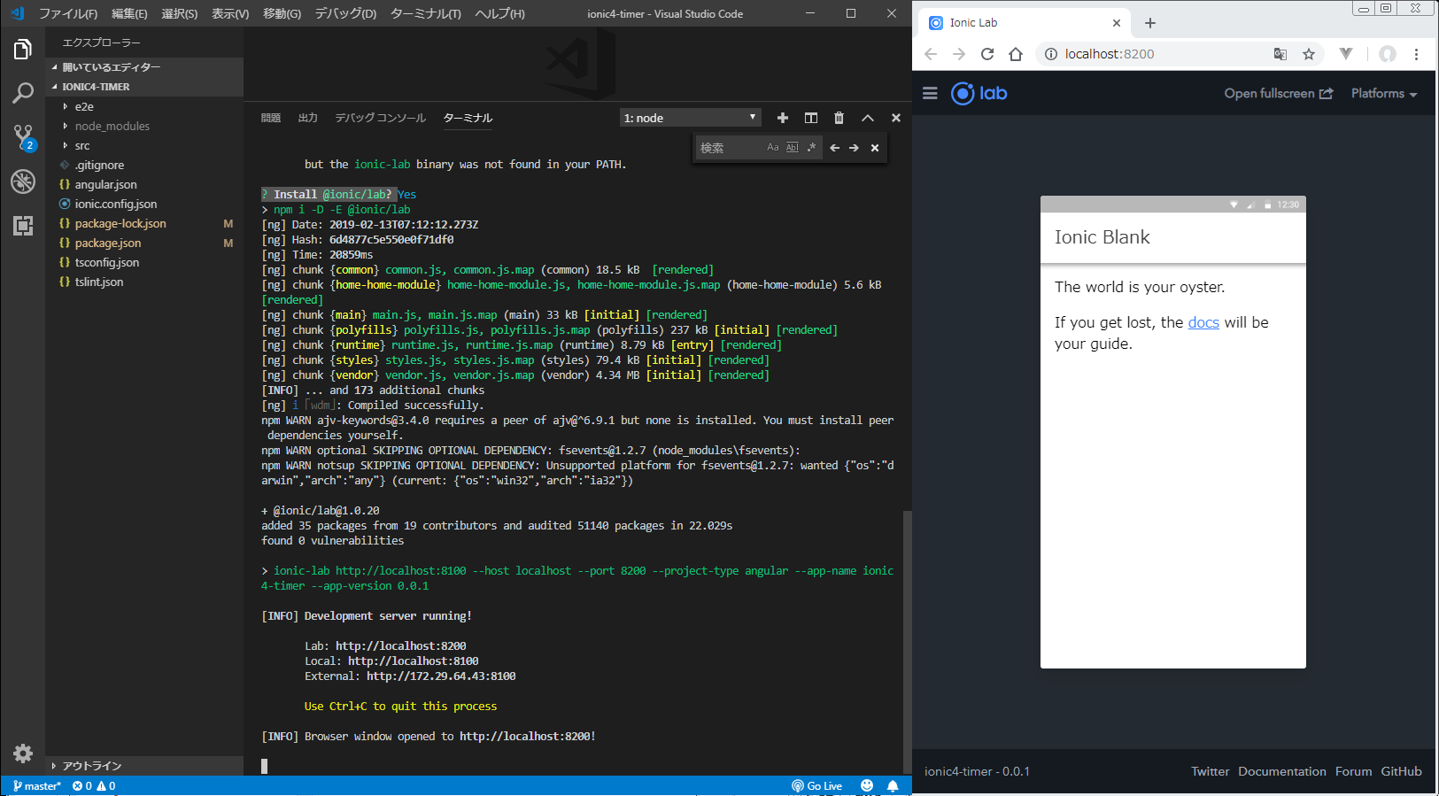Switch to the デバッグ コンソール tab
This screenshot has height=796, width=1439.
(380, 118)
